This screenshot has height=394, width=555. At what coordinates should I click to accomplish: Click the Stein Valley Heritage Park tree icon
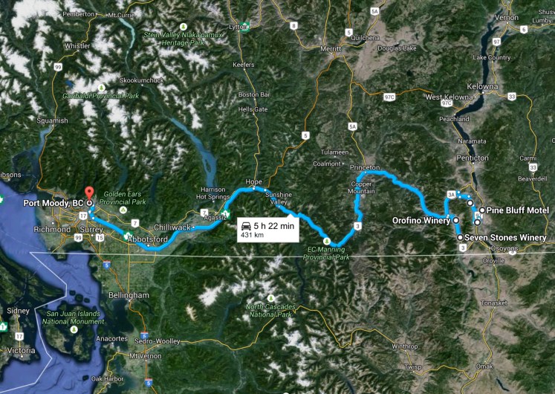[184, 27]
